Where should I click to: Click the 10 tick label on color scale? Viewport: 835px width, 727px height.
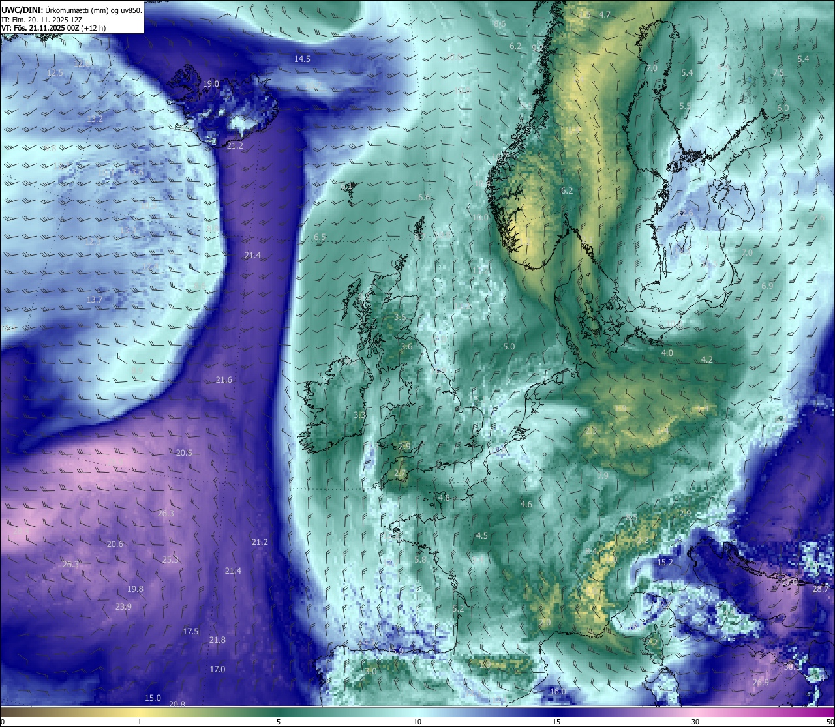(x=417, y=722)
